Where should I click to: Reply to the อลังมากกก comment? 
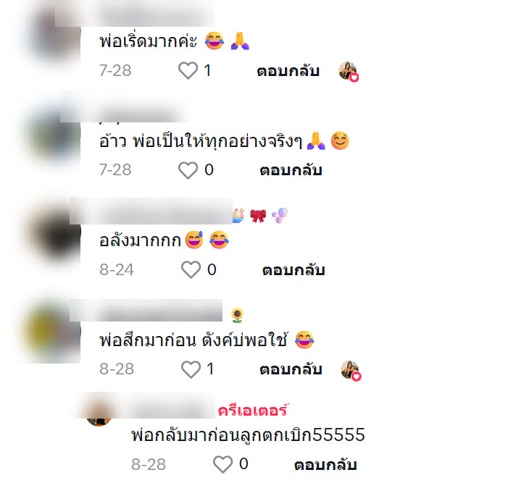click(294, 270)
